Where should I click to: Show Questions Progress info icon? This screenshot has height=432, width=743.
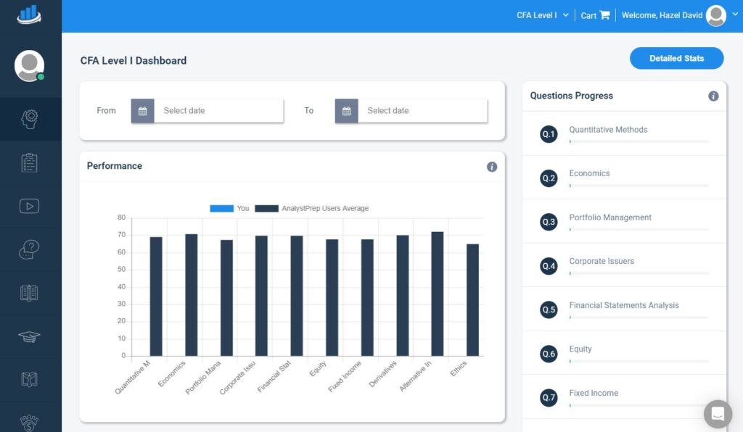click(x=713, y=96)
